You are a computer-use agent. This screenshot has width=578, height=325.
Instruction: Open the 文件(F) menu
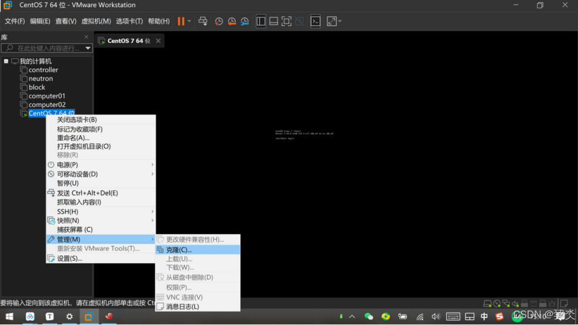[14, 21]
